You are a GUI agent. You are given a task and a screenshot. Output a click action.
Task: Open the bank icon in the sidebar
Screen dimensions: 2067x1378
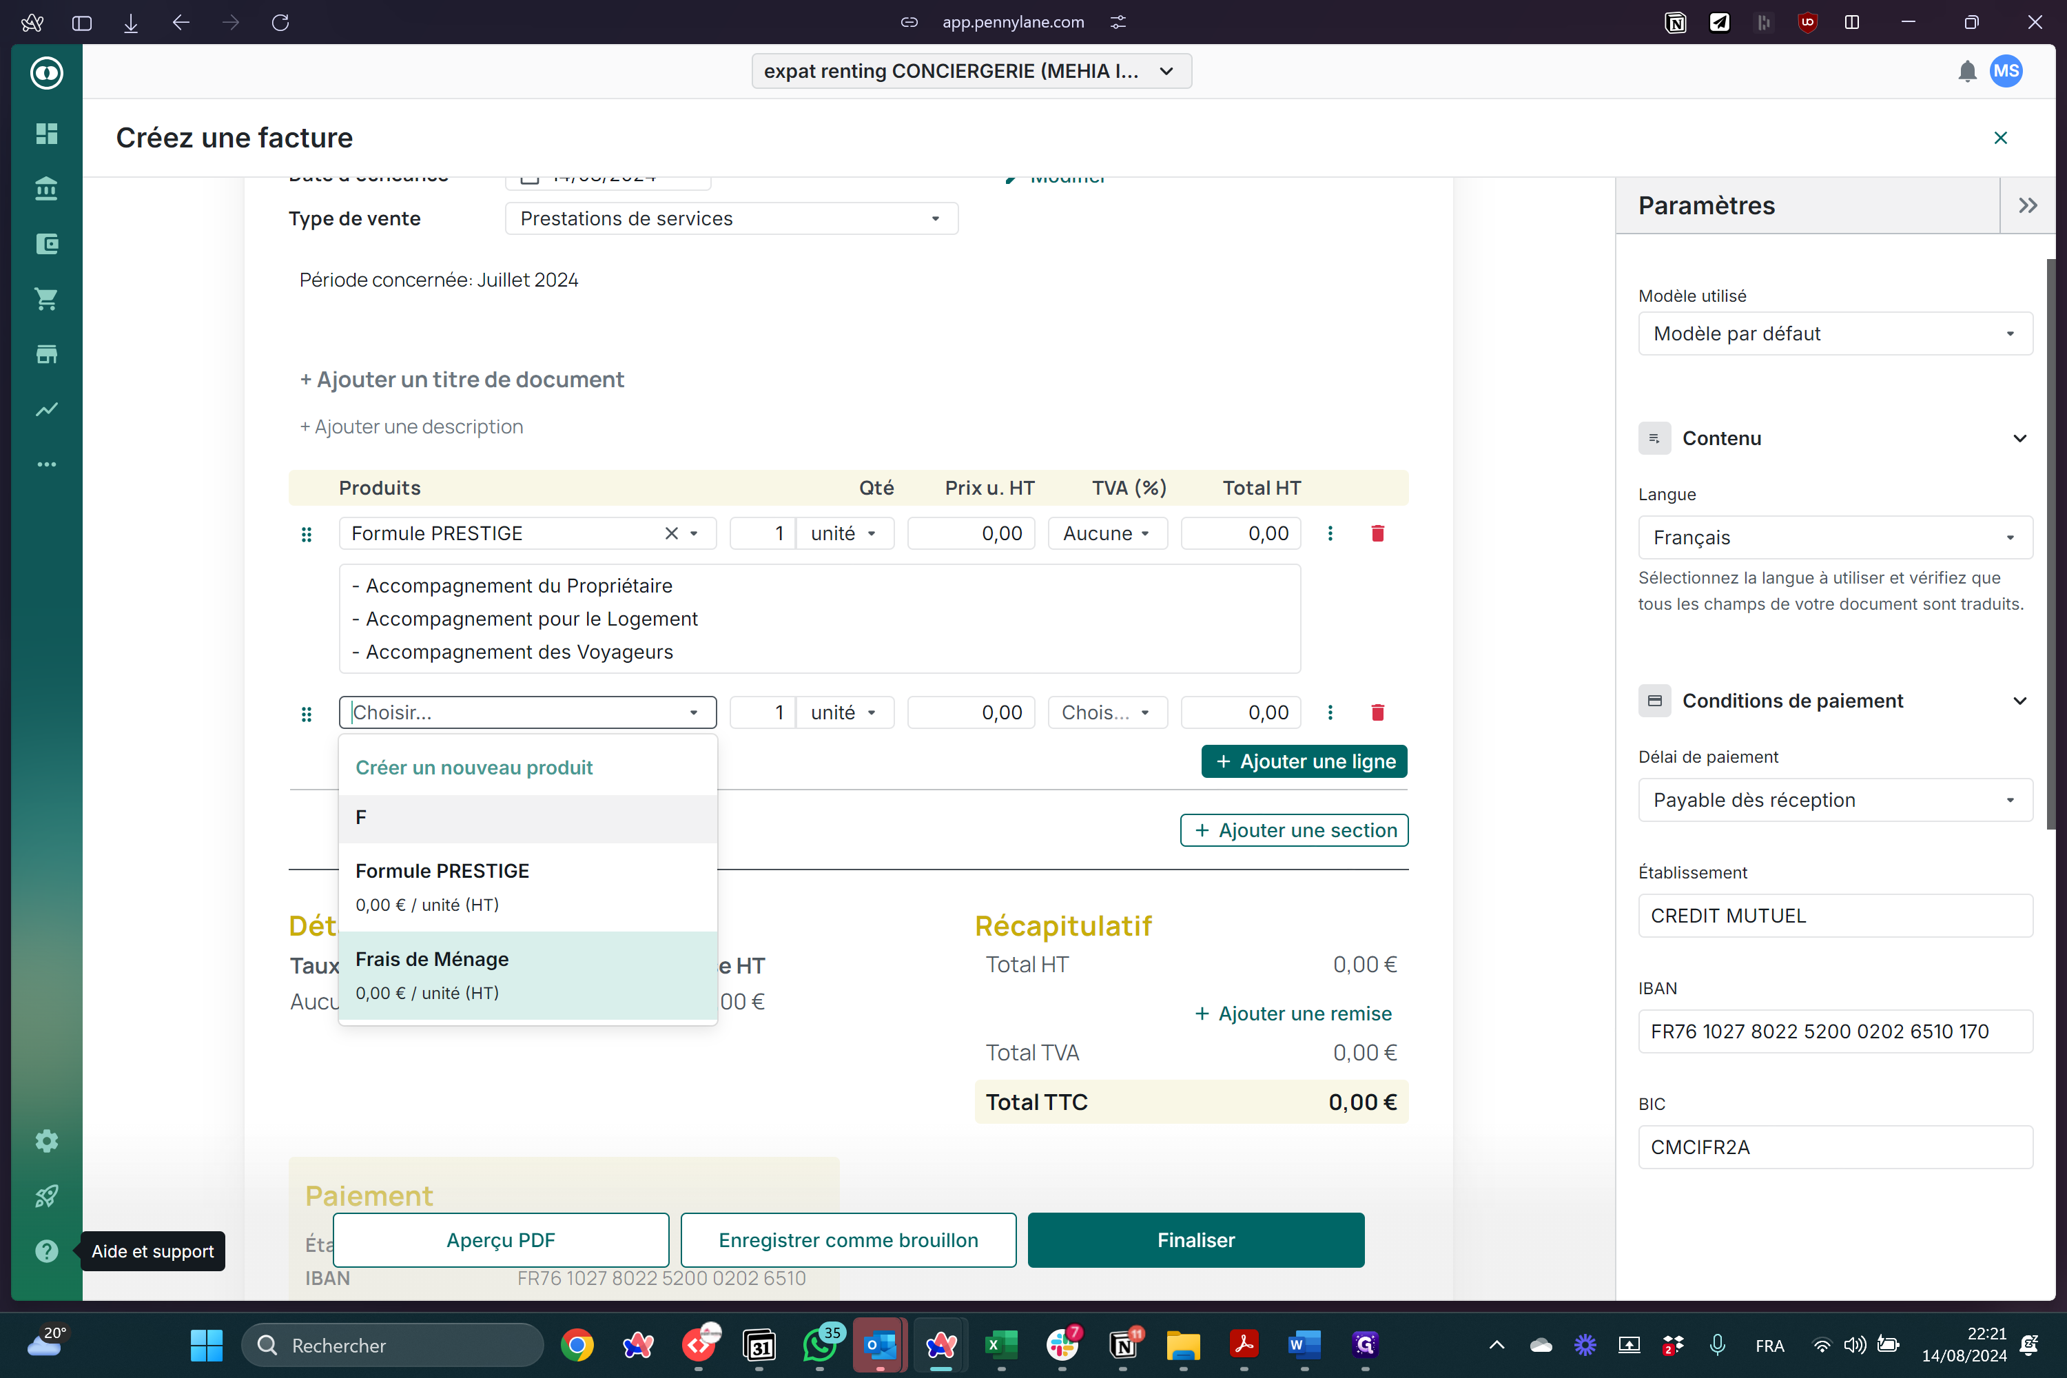click(47, 188)
